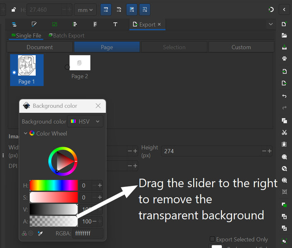This screenshot has width=292, height=248.
Task: Enable Export Selected Only checkbox
Action: coord(212,239)
